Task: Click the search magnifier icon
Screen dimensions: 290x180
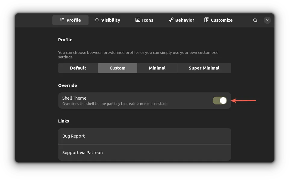Action: [x=255, y=20]
